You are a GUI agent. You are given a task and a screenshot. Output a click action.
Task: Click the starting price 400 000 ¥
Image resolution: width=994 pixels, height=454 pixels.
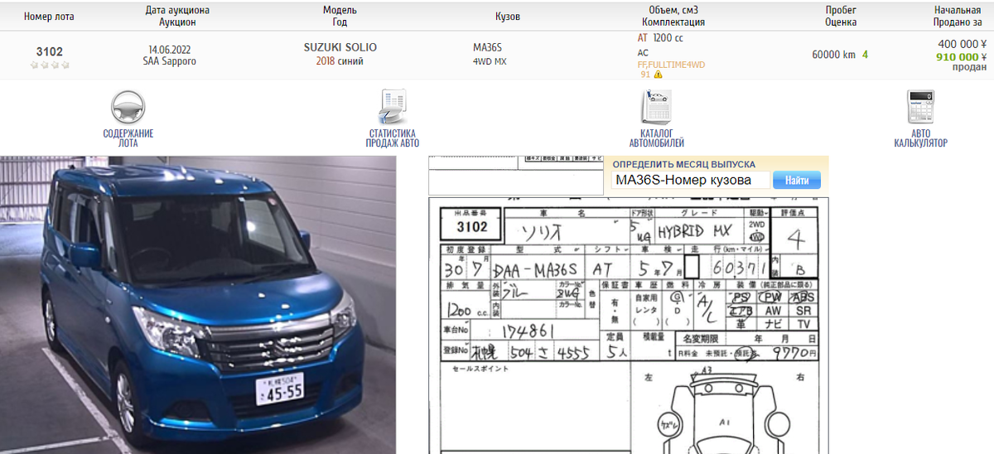962,45
